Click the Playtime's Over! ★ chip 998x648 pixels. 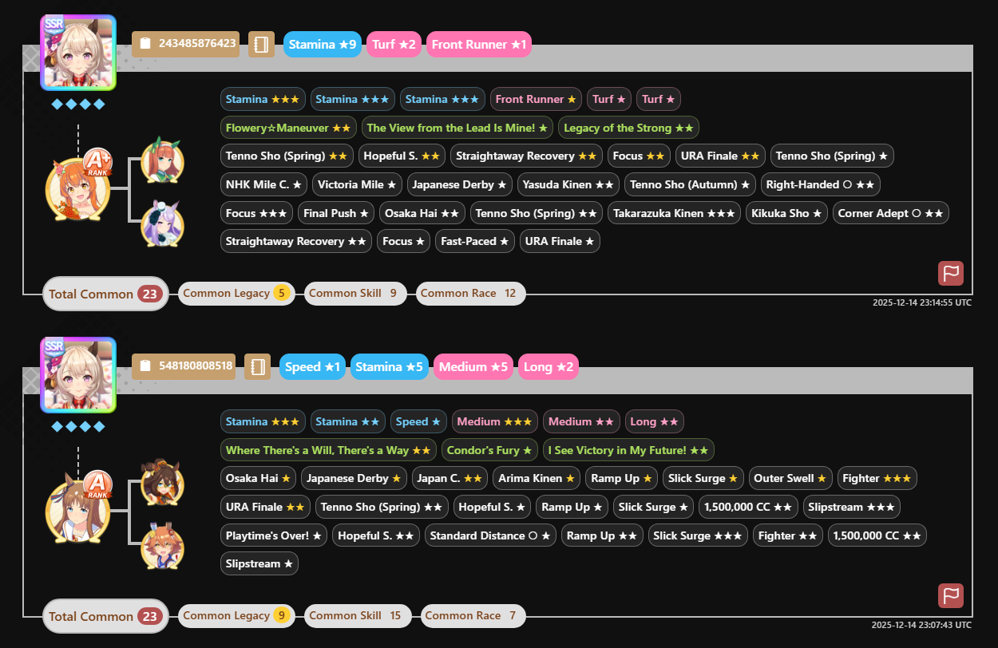274,535
